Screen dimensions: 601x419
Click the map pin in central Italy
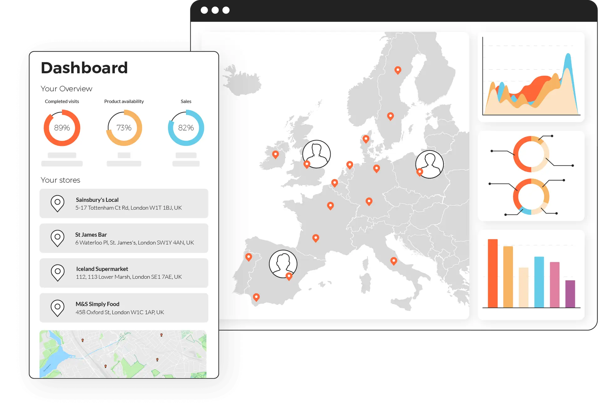pyautogui.click(x=394, y=260)
